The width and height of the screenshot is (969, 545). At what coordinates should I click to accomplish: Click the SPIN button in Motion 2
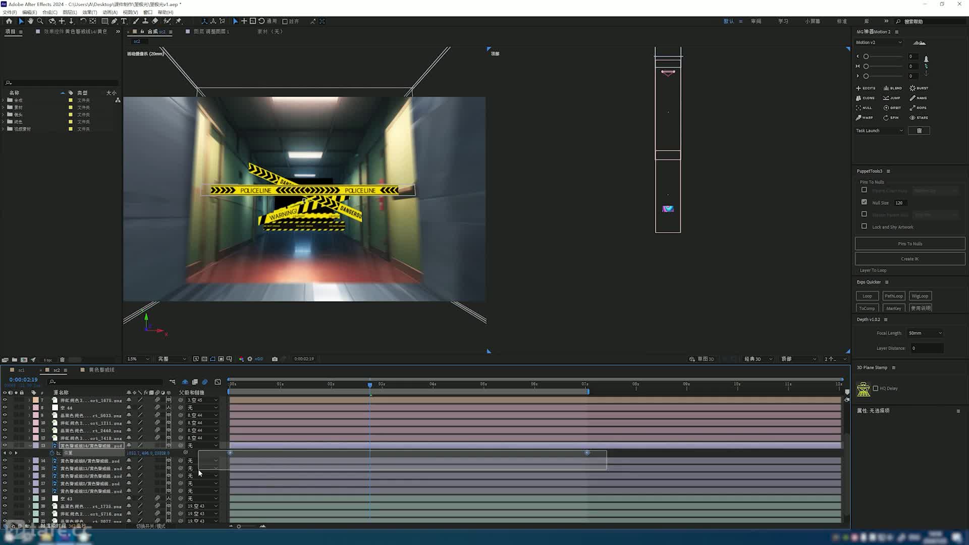pos(891,118)
